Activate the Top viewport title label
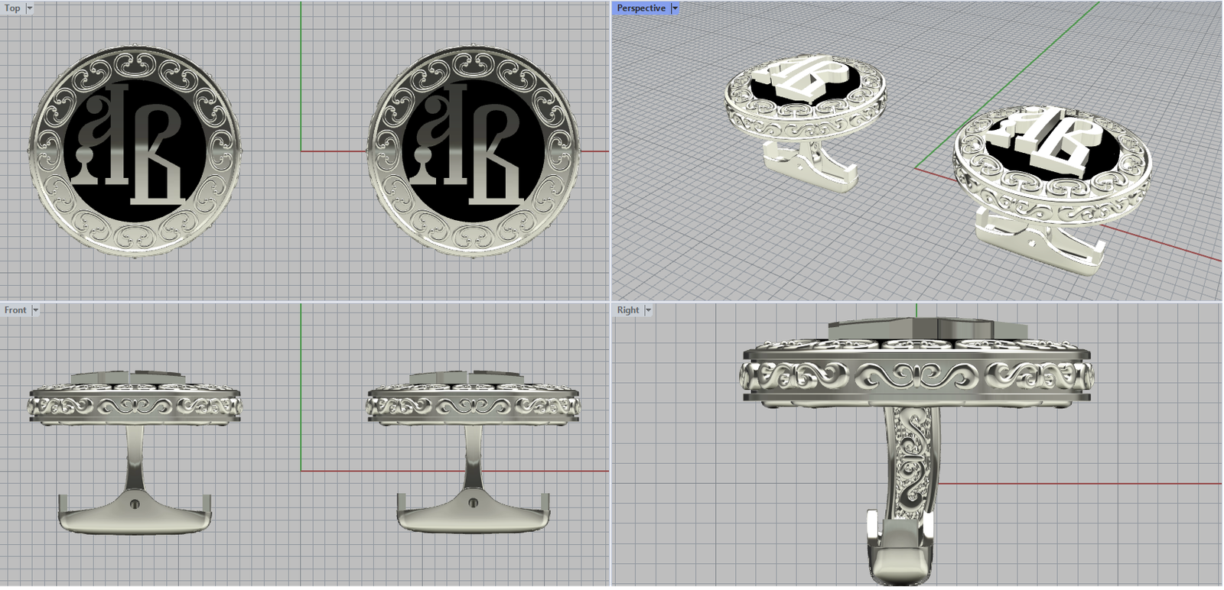Viewport: 1224px width, 590px height. point(12,8)
